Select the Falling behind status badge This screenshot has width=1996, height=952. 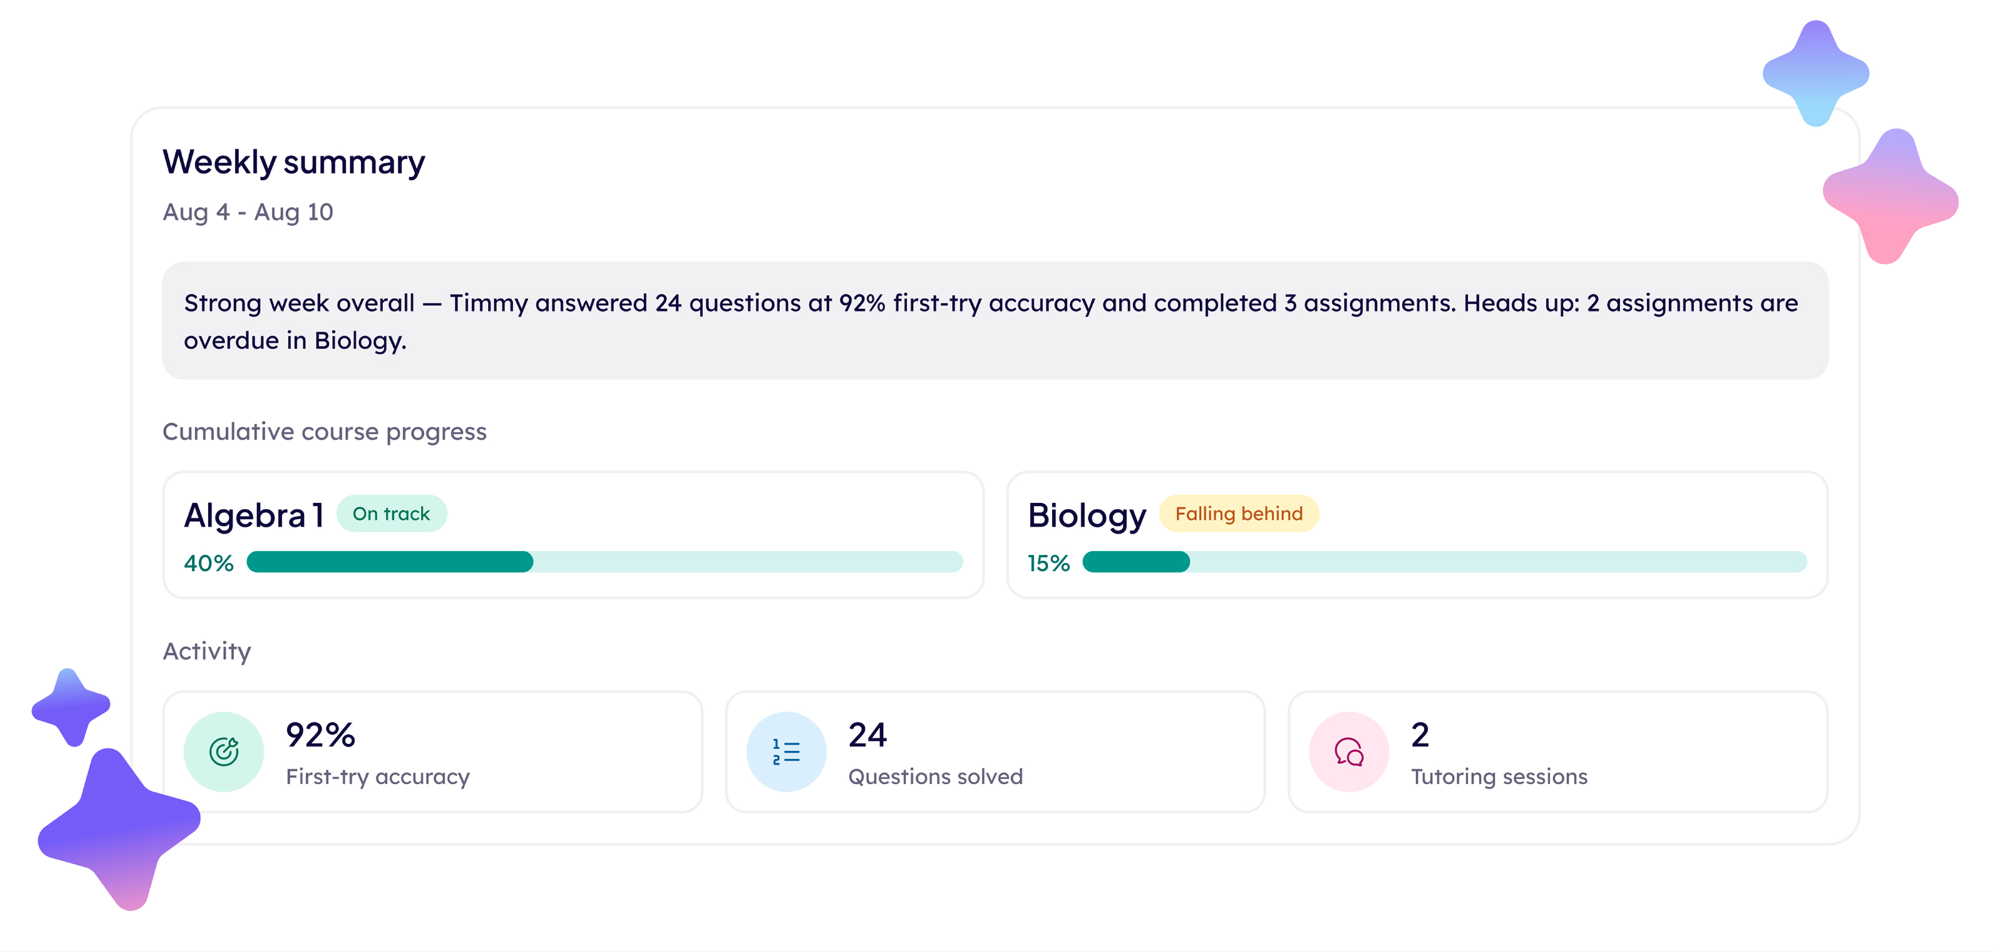[1238, 514]
